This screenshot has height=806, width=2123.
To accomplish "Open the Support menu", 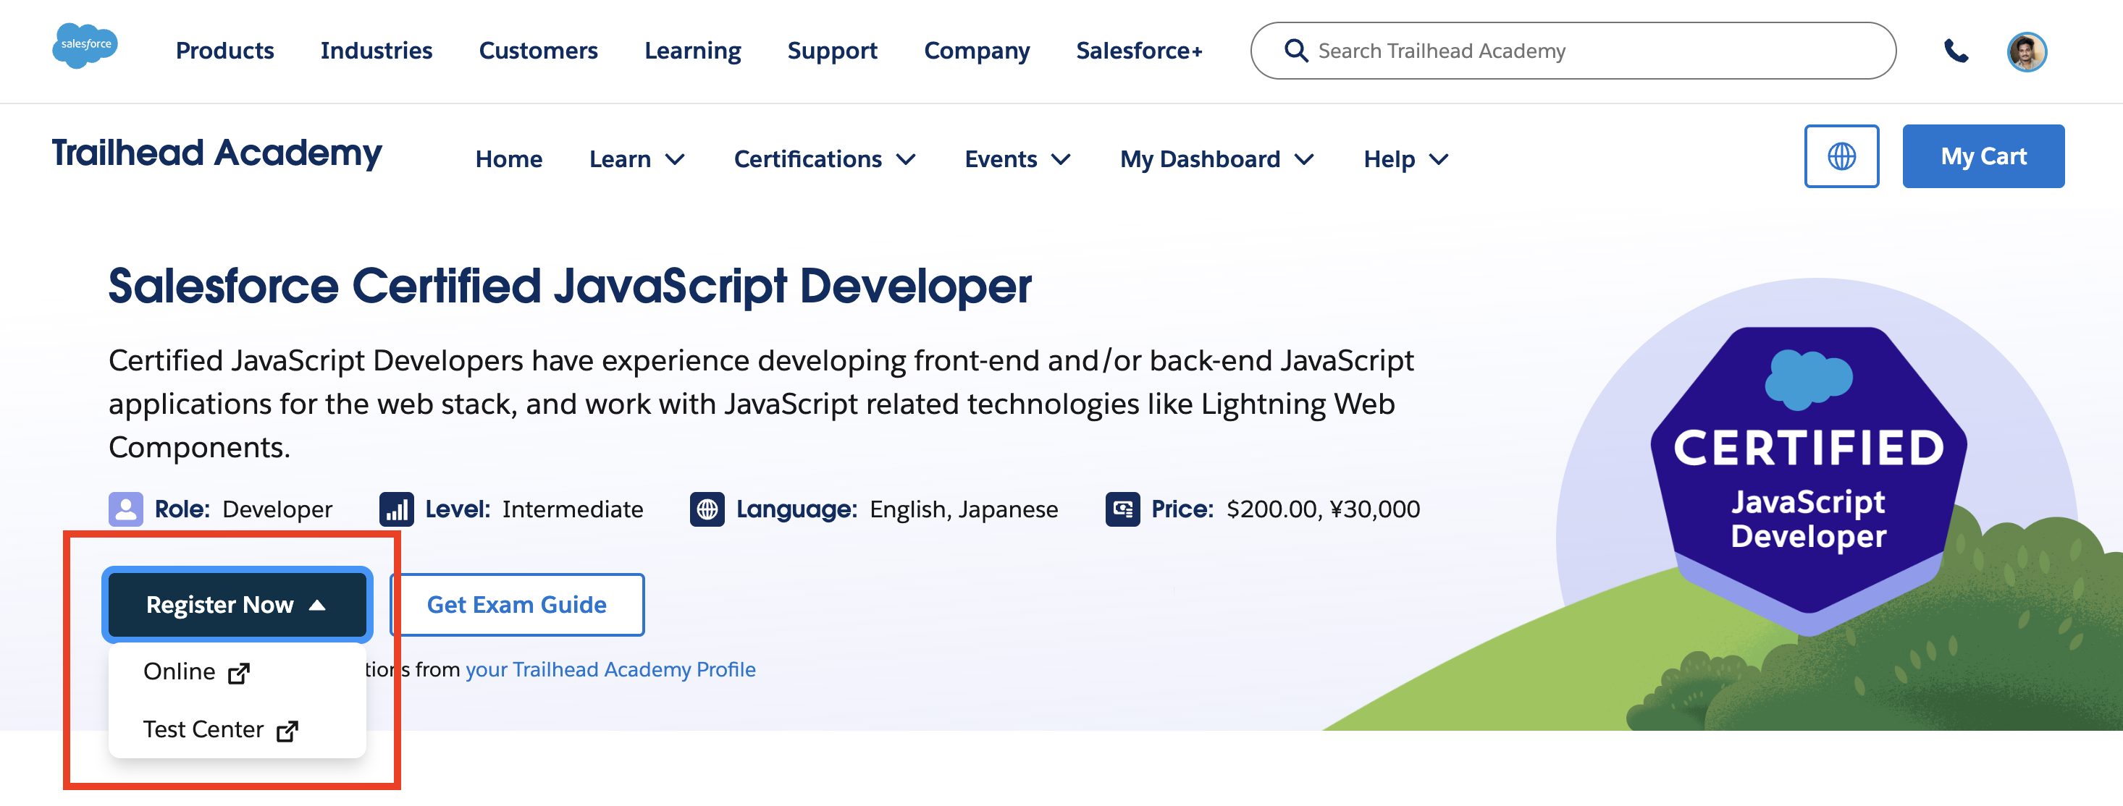I will tap(833, 51).
